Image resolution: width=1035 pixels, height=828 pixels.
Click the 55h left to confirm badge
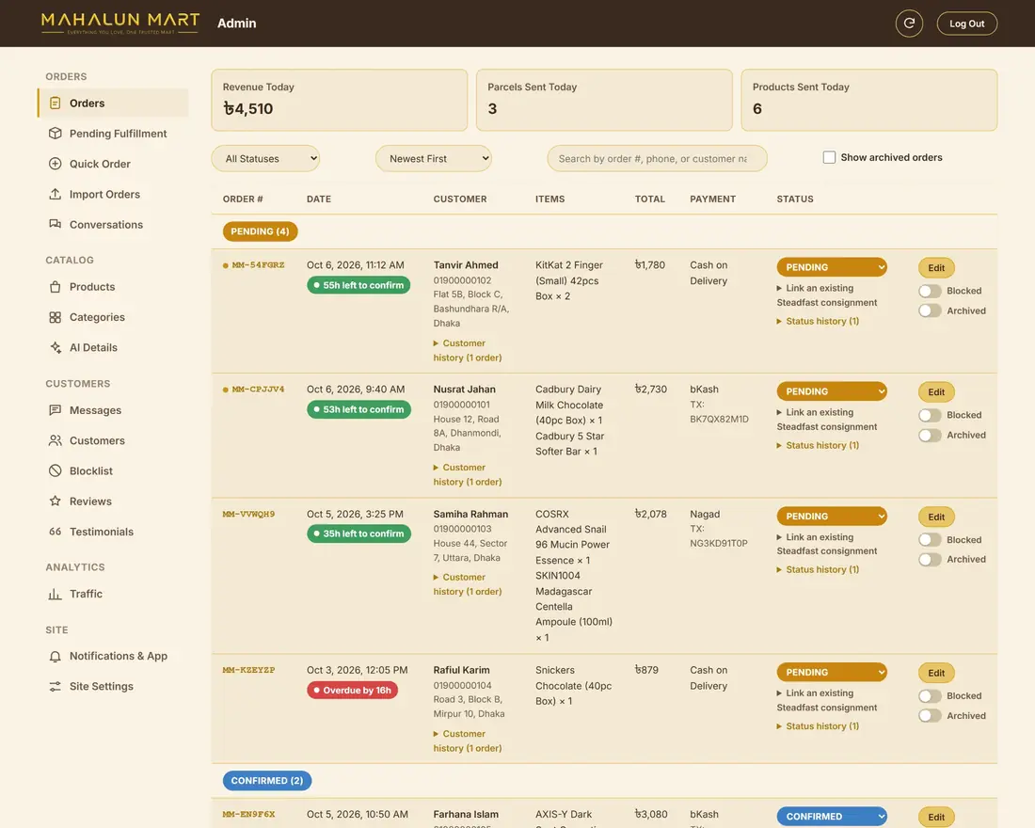pos(358,285)
